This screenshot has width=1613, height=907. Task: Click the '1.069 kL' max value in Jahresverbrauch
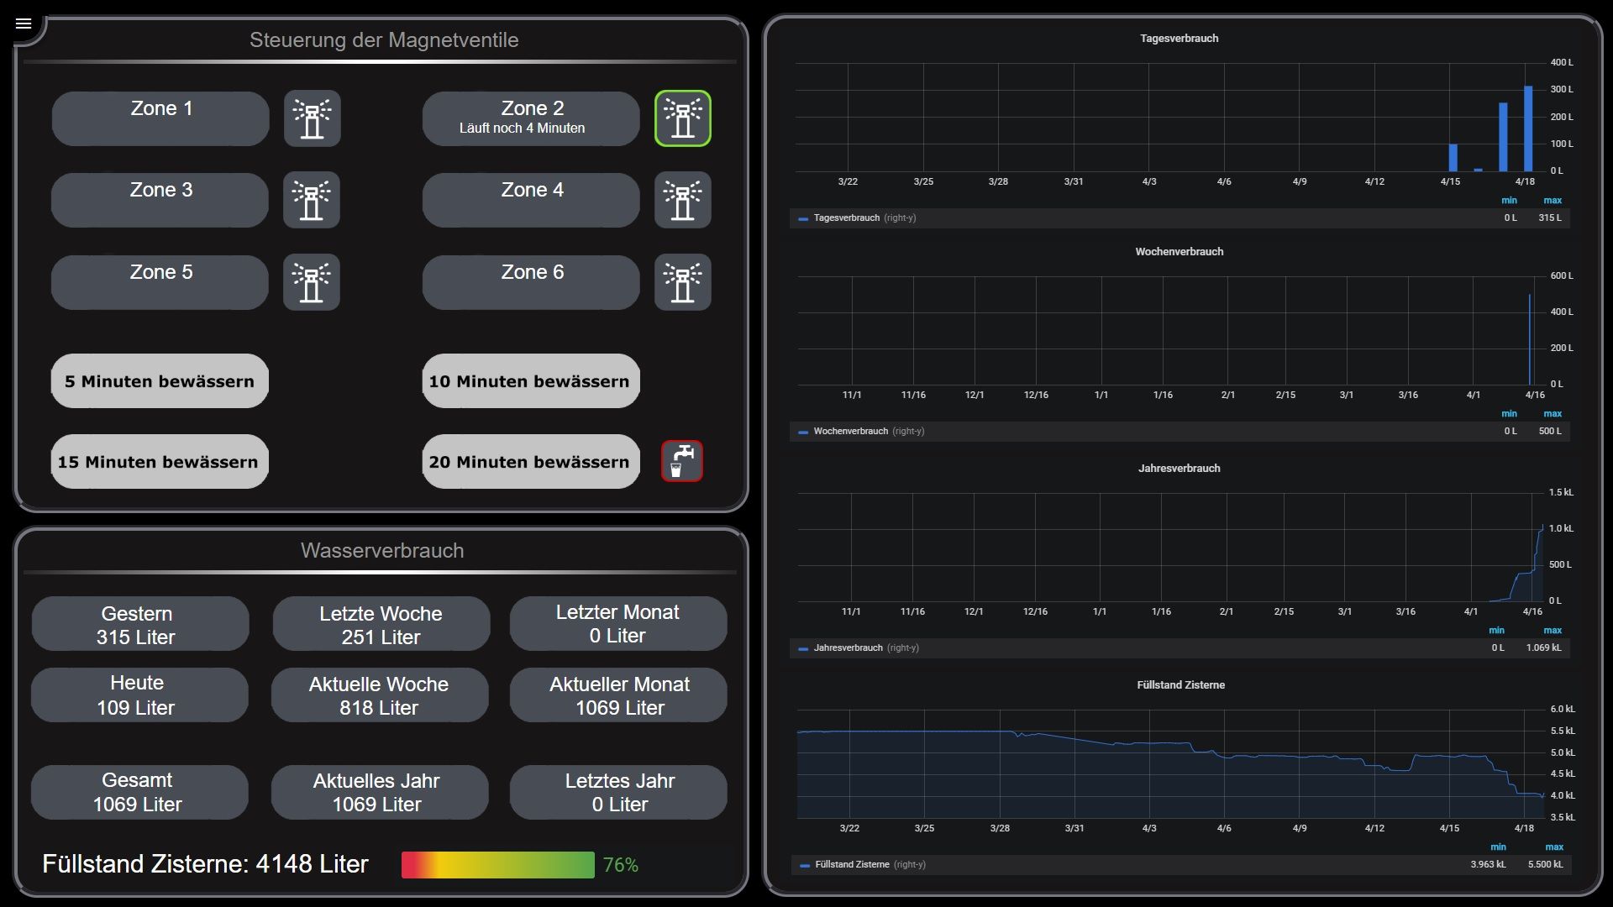point(1544,648)
